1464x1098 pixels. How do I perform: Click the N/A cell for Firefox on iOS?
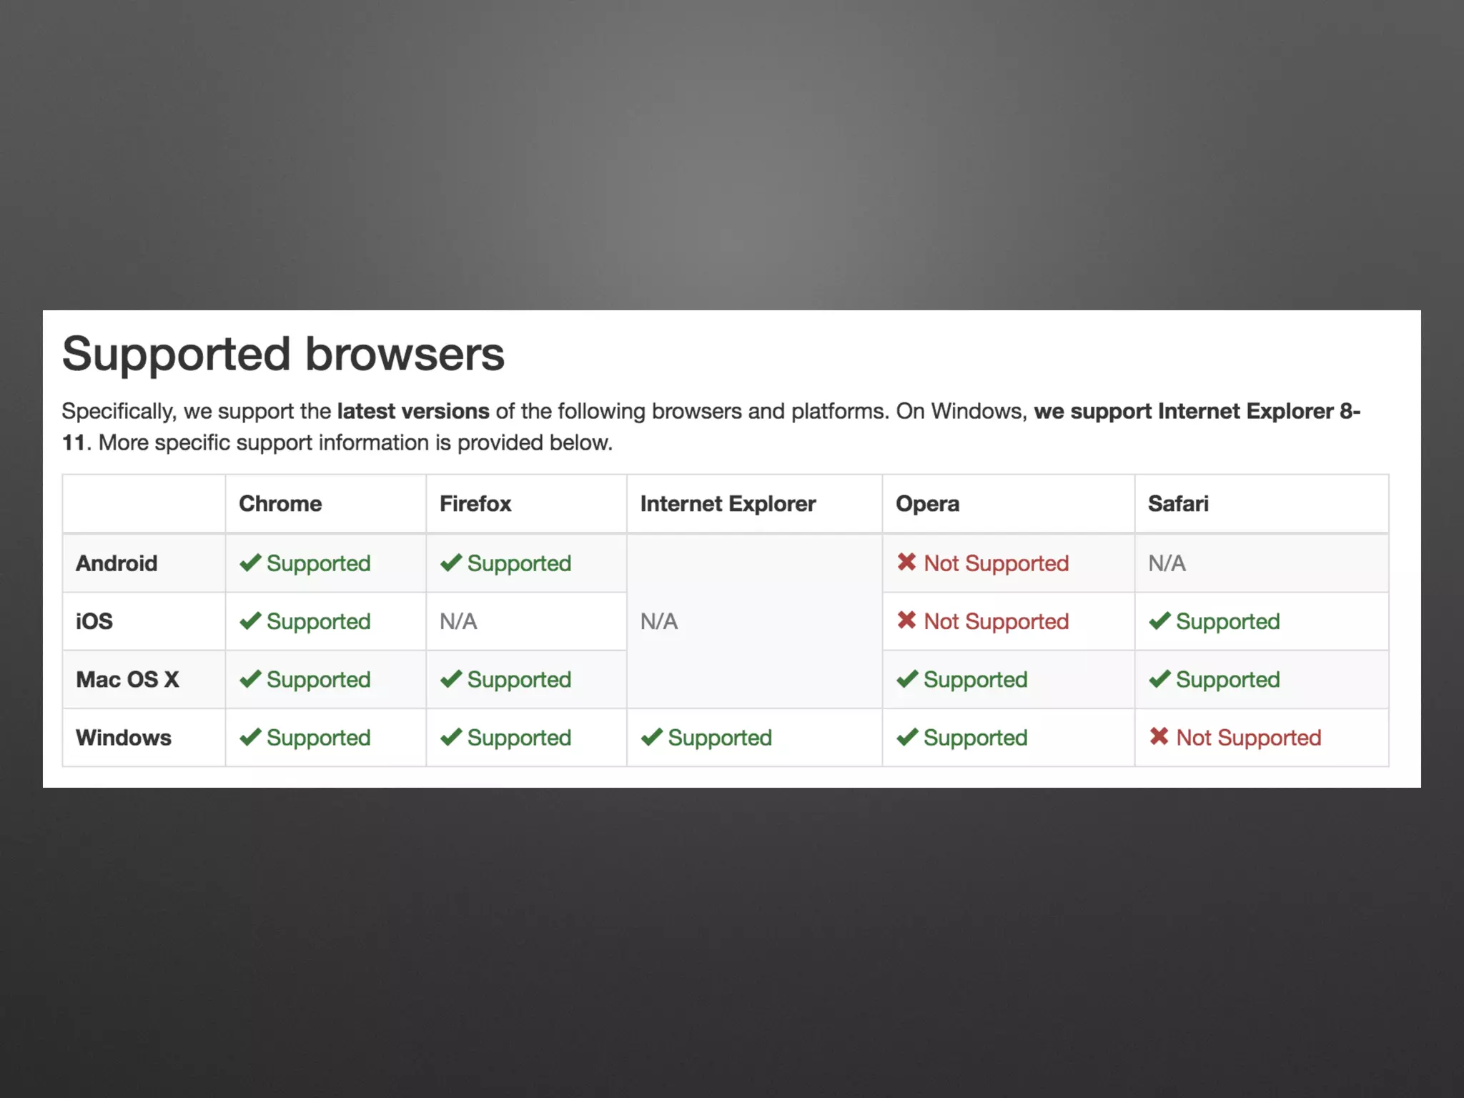tap(458, 621)
